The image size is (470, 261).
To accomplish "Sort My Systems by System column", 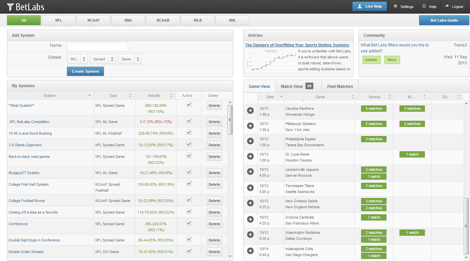I will pyautogui.click(x=50, y=96).
